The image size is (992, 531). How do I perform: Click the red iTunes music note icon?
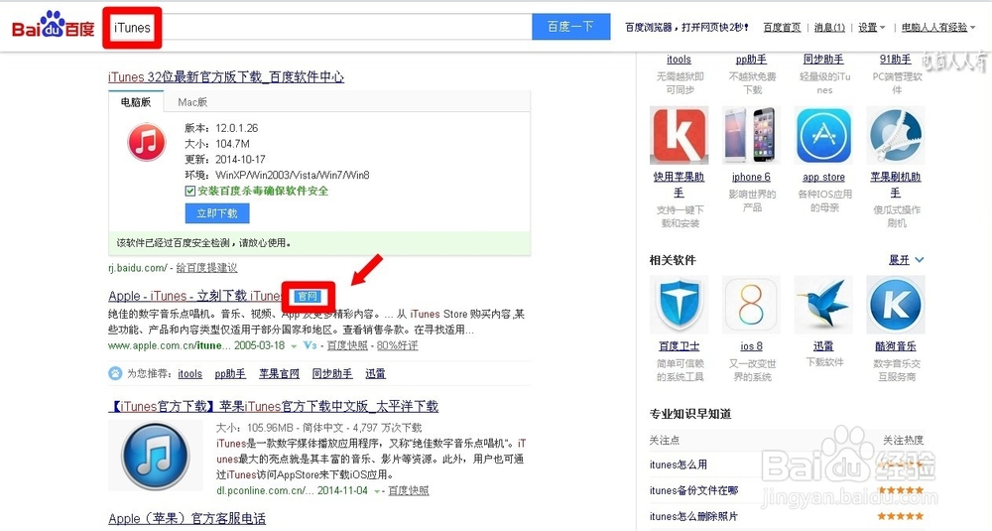[146, 142]
